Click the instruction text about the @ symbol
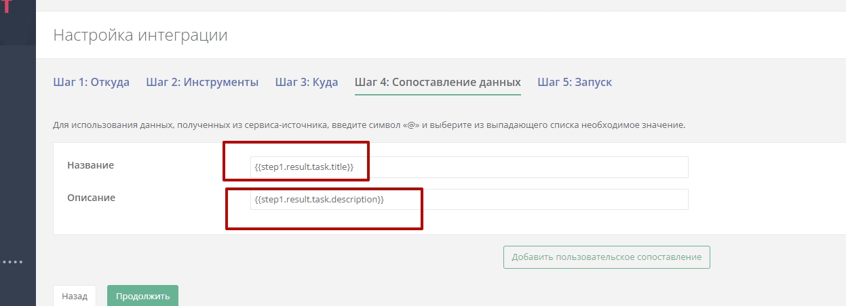 (369, 125)
